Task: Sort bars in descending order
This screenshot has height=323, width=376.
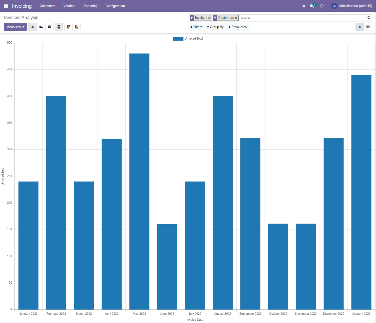Action: (x=68, y=27)
